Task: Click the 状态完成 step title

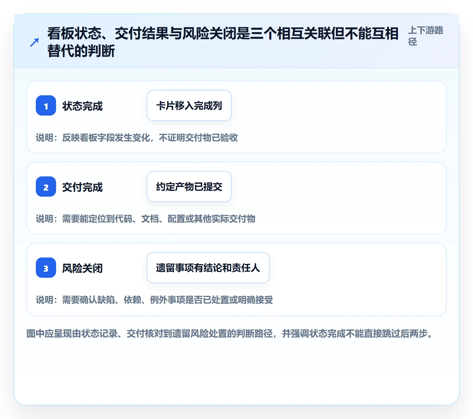Action: [82, 106]
